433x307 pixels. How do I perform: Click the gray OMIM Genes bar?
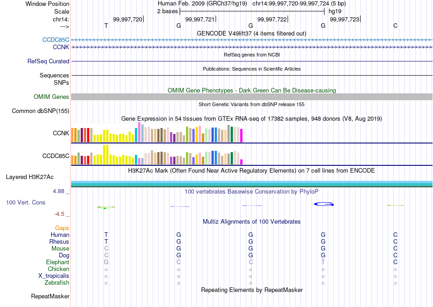[x=252, y=97]
